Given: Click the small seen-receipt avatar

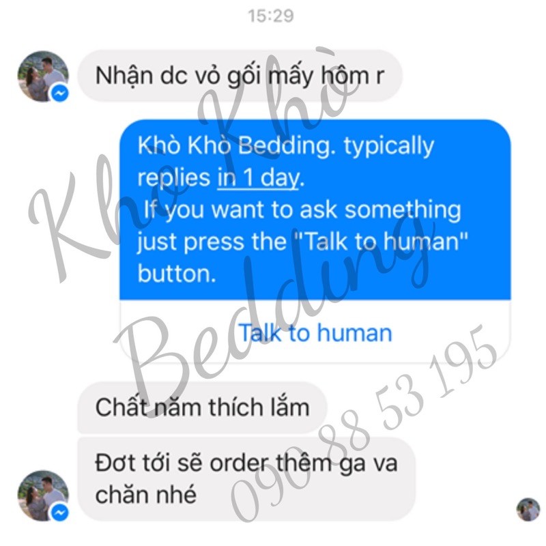Looking at the screenshot, I should [528, 509].
